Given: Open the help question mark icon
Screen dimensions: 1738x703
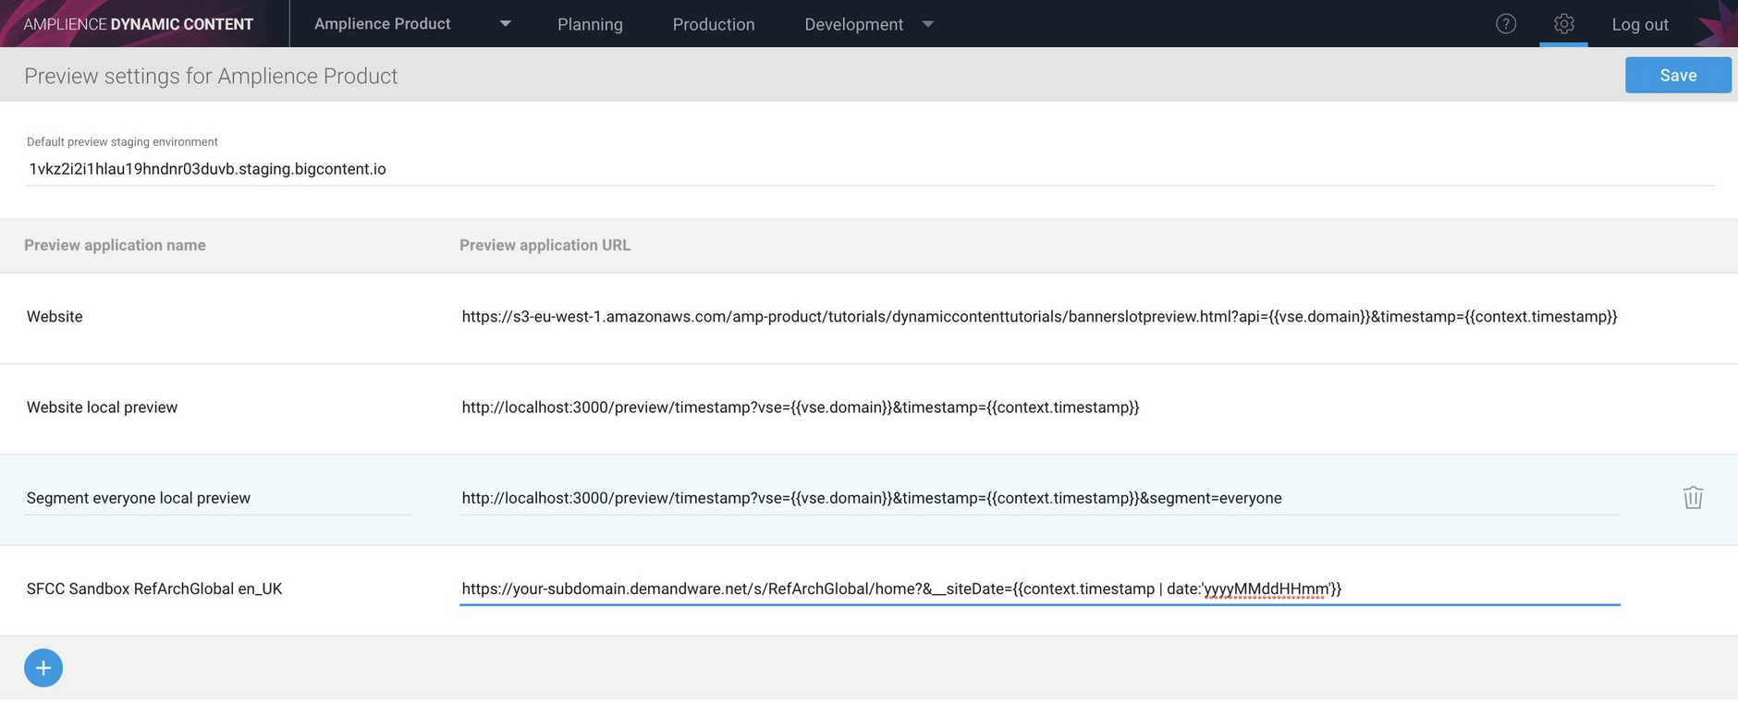Looking at the screenshot, I should 1506,24.
